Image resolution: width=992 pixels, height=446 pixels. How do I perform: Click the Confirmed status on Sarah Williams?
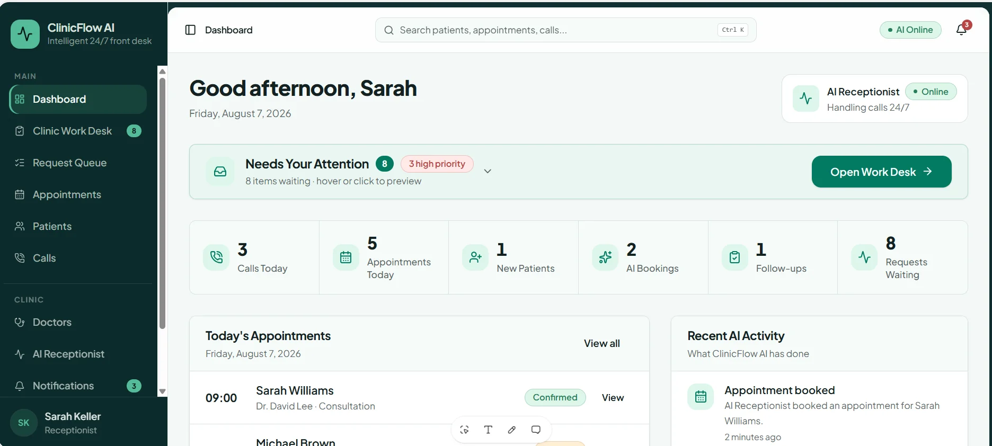pos(555,397)
